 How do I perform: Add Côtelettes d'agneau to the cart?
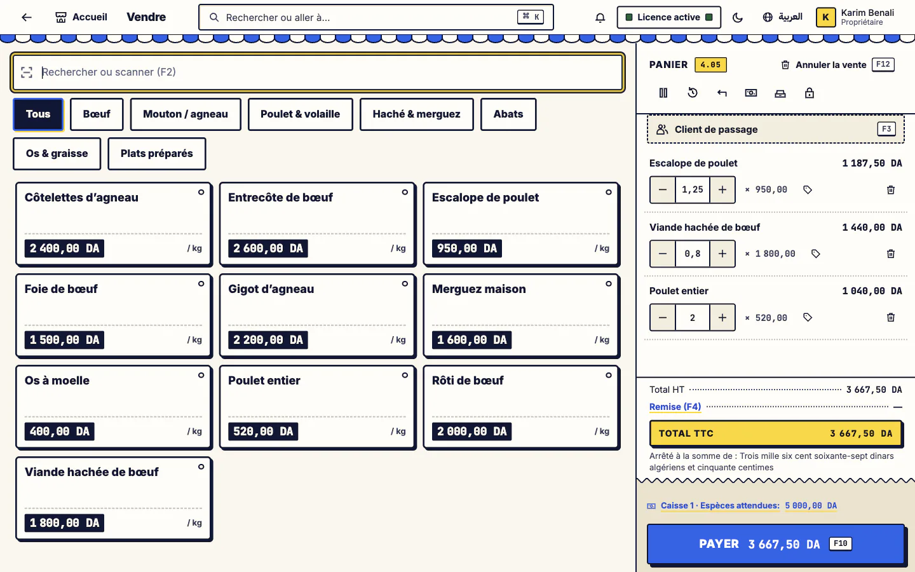tap(114, 224)
